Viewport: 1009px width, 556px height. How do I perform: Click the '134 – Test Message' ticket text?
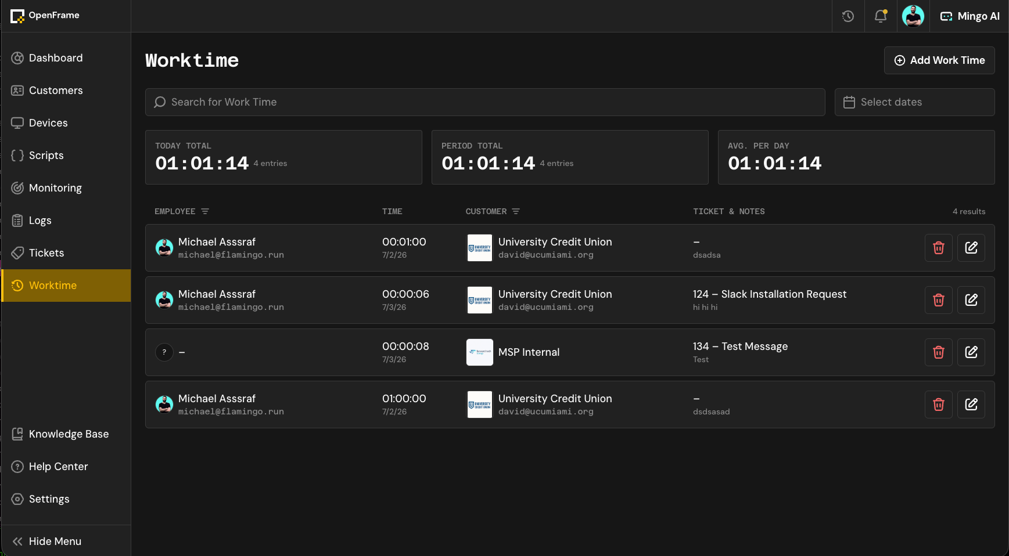click(x=740, y=346)
